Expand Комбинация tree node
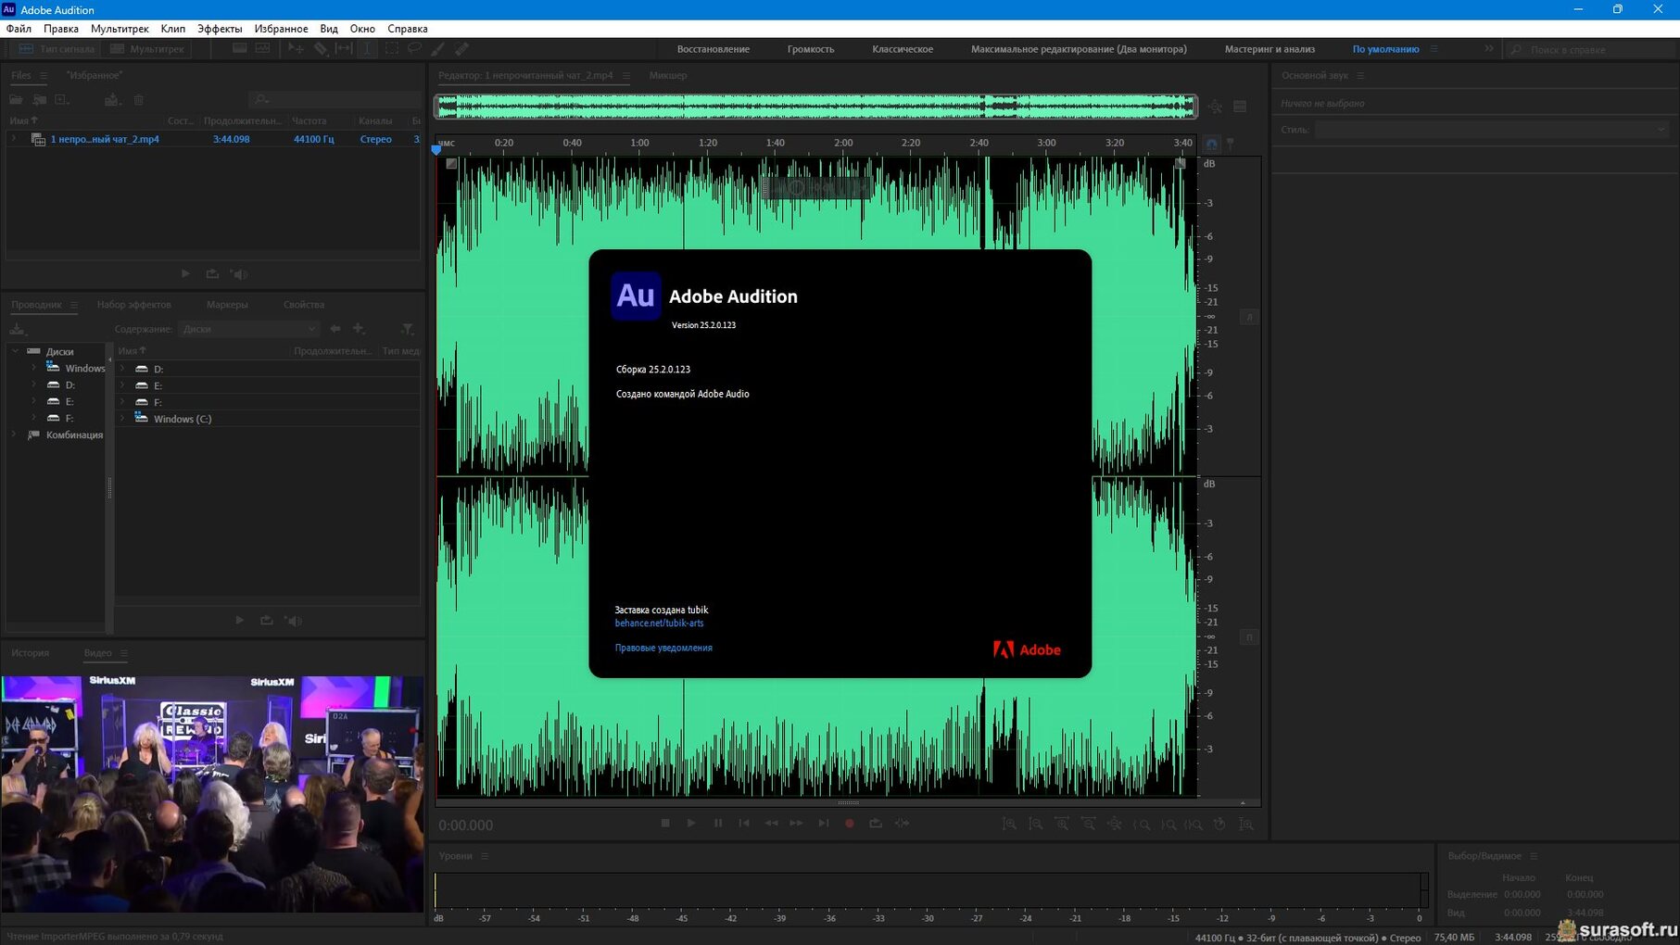This screenshot has width=1680, height=945. [14, 435]
